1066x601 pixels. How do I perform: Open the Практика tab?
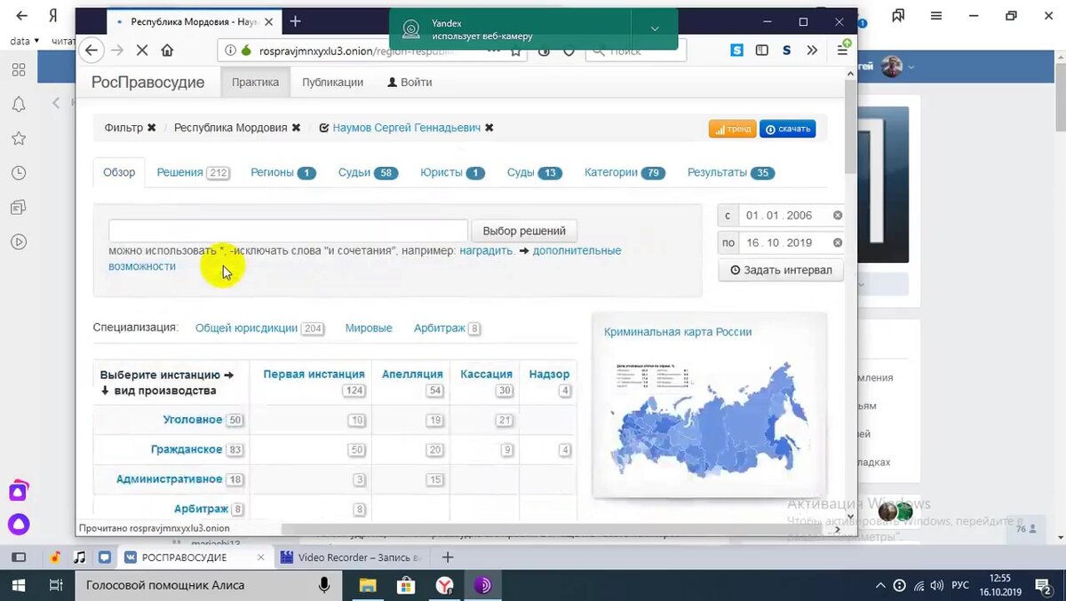point(255,82)
